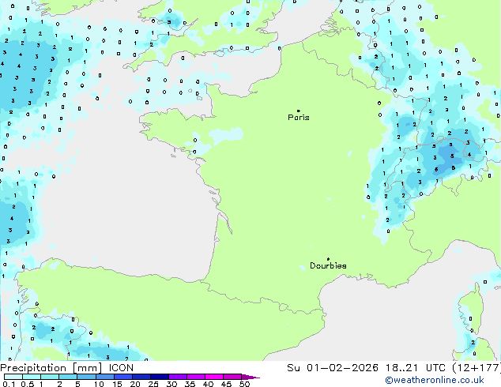The width and height of the screenshot is (501, 387).
Task: Click the '15' legend scale value
Action: (117, 384)
